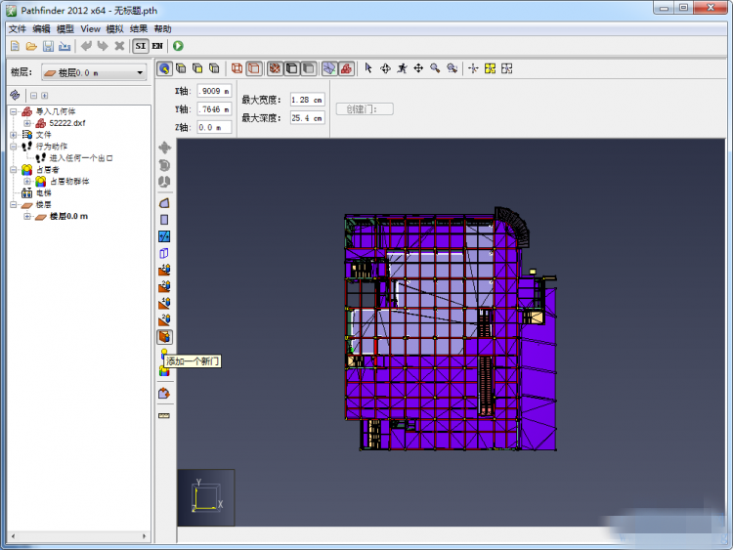Click the 创建门 button
This screenshot has width=733, height=550.
point(365,109)
